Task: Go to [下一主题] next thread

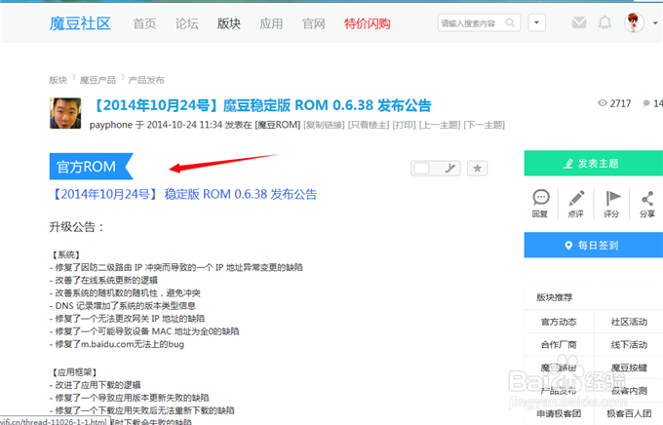Action: coord(485,125)
